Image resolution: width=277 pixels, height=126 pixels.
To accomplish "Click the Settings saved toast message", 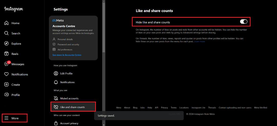I will pyautogui.click(x=139, y=116).
